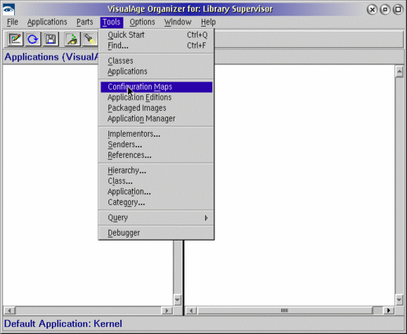Choose Hierarchy... menu entry
The image size is (407, 334).
coord(156,171)
